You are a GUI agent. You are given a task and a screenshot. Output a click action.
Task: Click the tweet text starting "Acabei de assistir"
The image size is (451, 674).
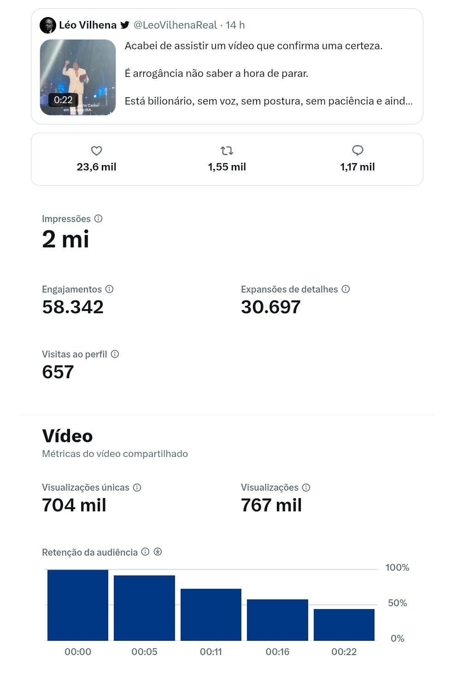253,46
